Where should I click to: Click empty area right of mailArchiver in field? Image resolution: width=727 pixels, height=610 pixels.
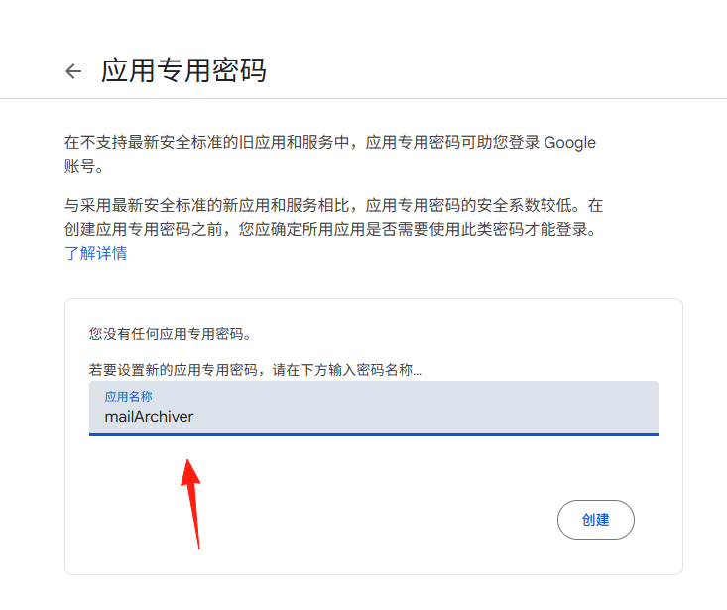click(418, 417)
